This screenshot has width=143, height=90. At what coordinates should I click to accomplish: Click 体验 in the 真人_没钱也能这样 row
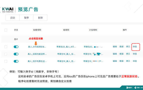click(x=135, y=54)
